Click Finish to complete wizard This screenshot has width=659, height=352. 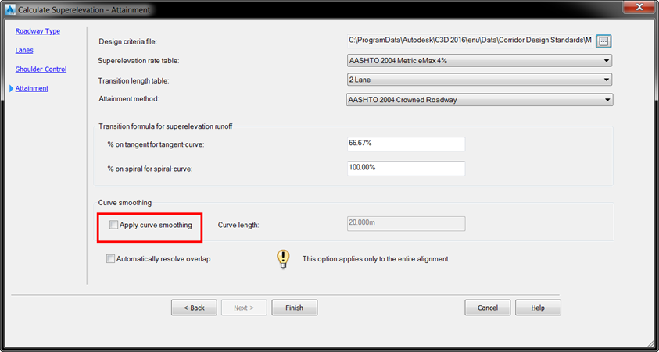[x=295, y=308]
